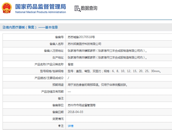The height and width of the screenshot is (132, 172).
Task: Select 苏州邦美医疗科技有限公司 company name
Action: click(x=85, y=44)
